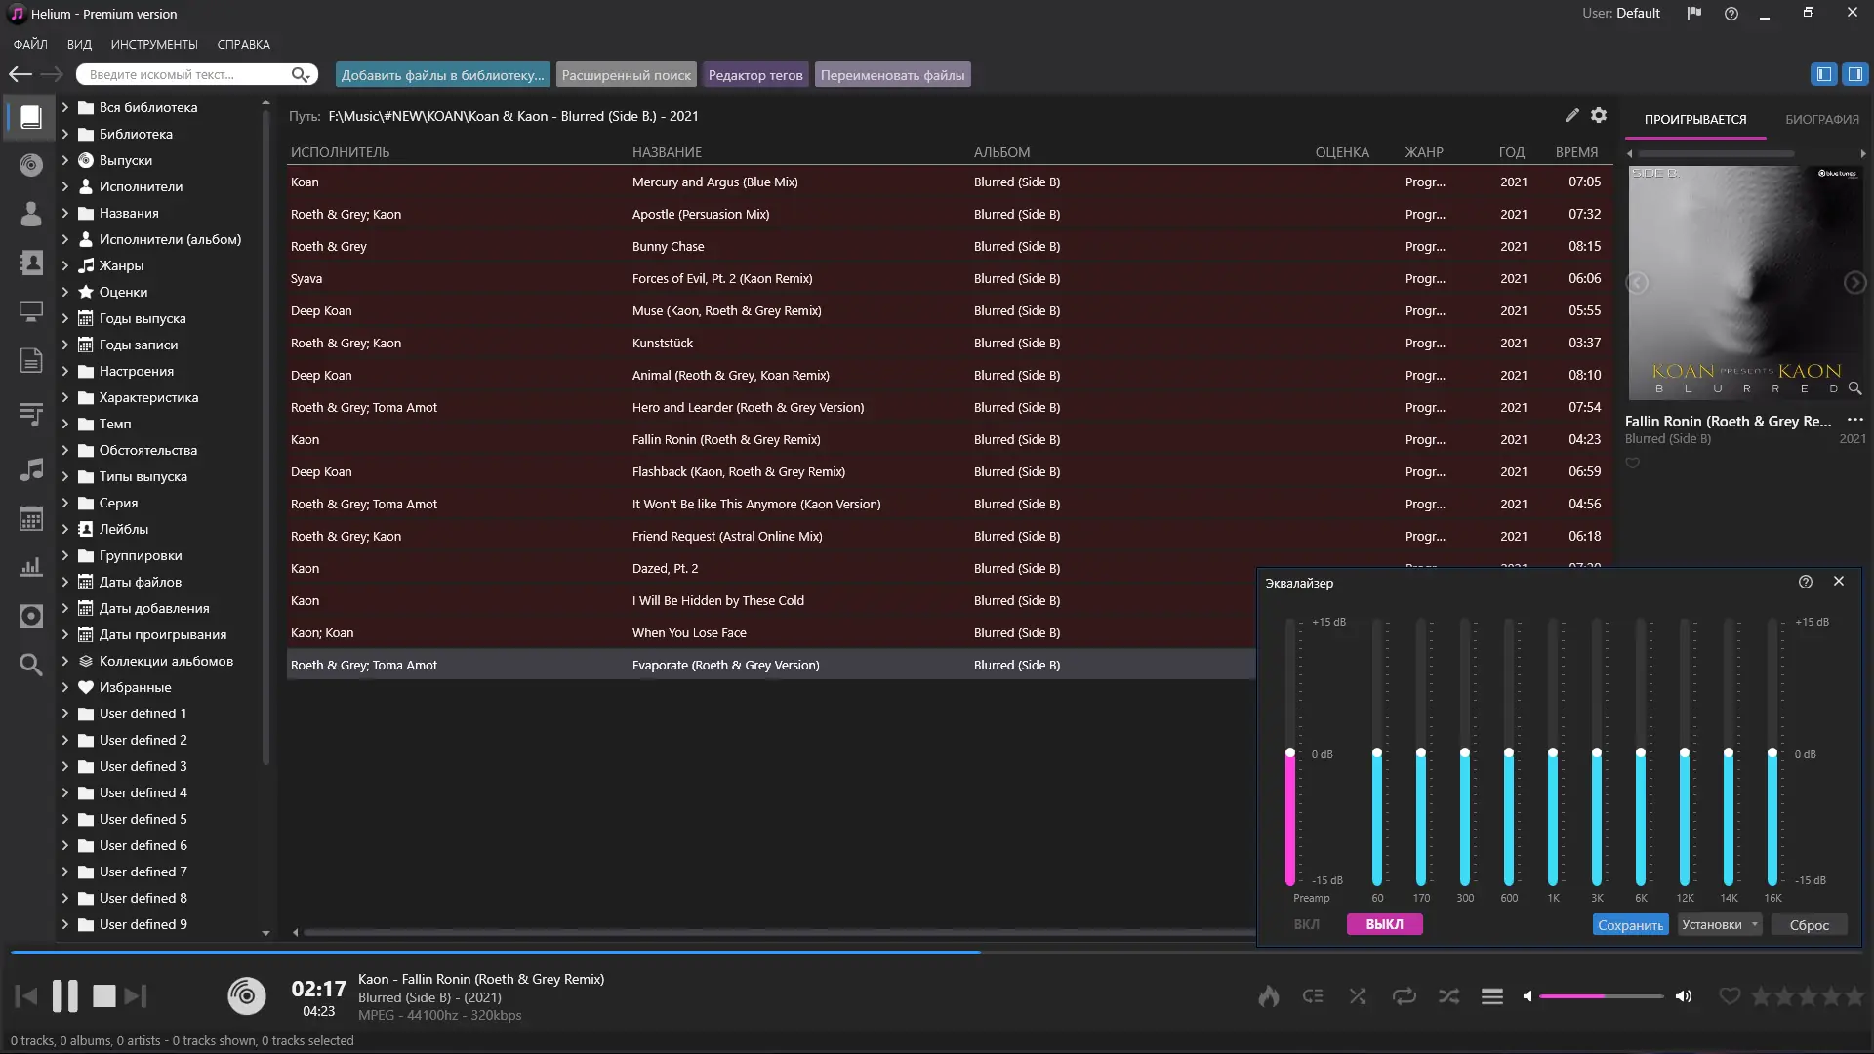Open the playback queue list icon
Screen dimensions: 1874x1054
(1492, 996)
